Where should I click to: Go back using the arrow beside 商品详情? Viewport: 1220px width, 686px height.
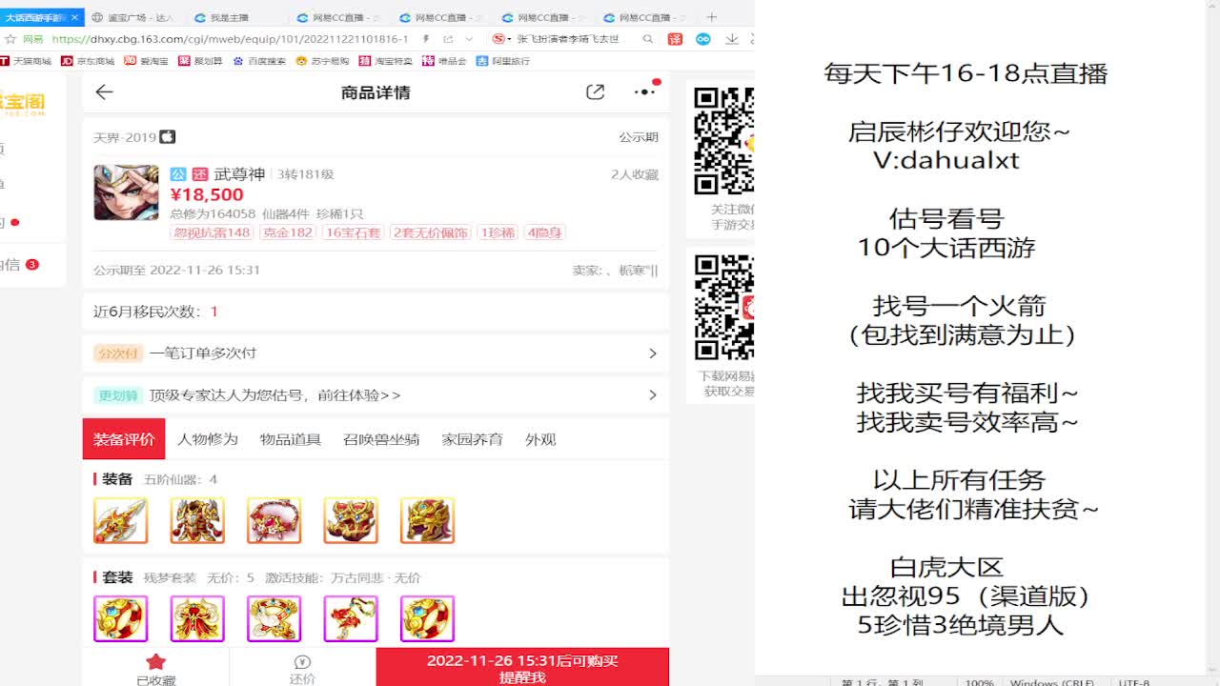[x=104, y=92]
